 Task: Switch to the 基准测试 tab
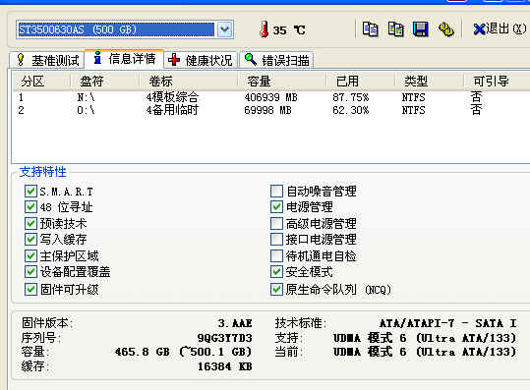tap(47, 60)
